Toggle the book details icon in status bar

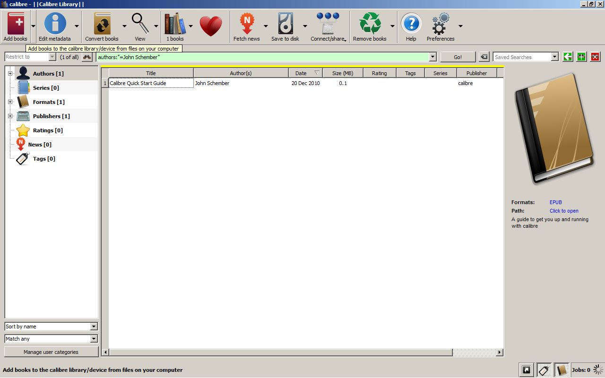point(562,370)
